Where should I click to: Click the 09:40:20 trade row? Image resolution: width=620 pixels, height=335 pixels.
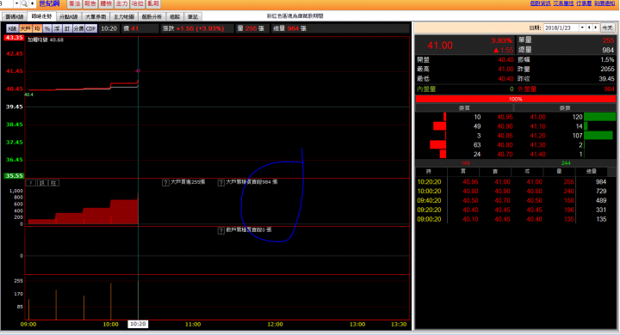click(515, 200)
